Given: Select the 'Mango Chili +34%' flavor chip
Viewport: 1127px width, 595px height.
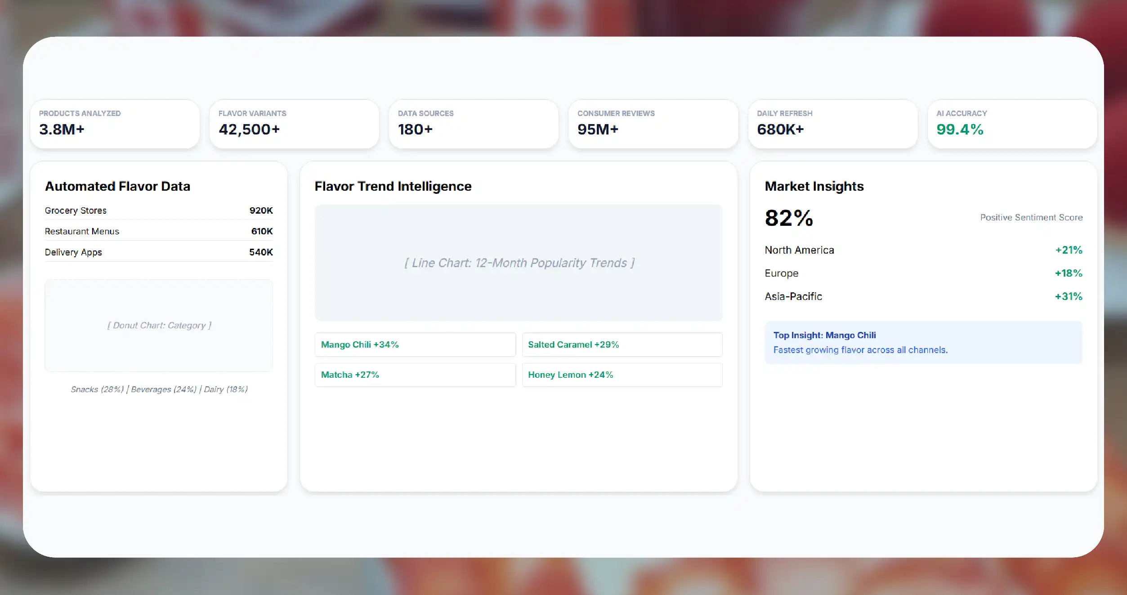Looking at the screenshot, I should click(x=415, y=345).
